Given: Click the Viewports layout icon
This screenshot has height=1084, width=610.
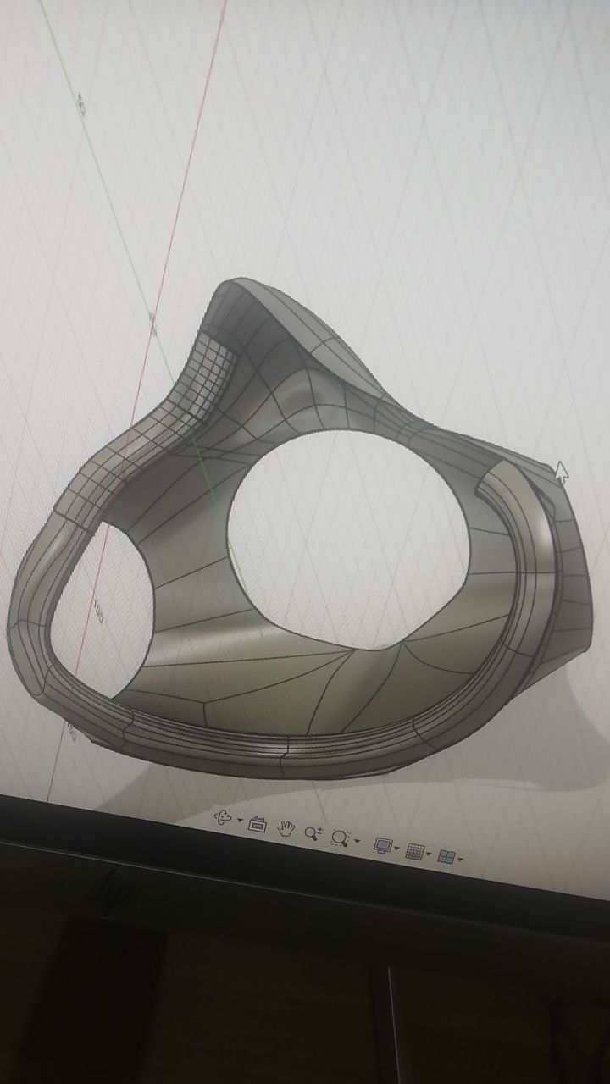Looking at the screenshot, I should [x=446, y=856].
